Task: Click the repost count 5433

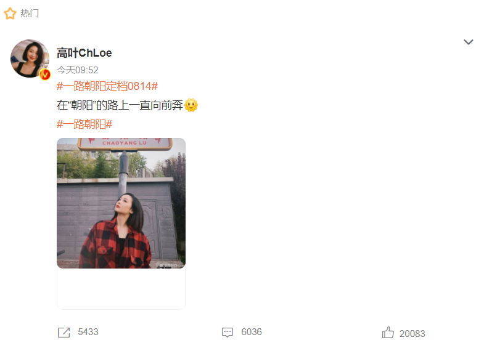Action: tap(88, 332)
